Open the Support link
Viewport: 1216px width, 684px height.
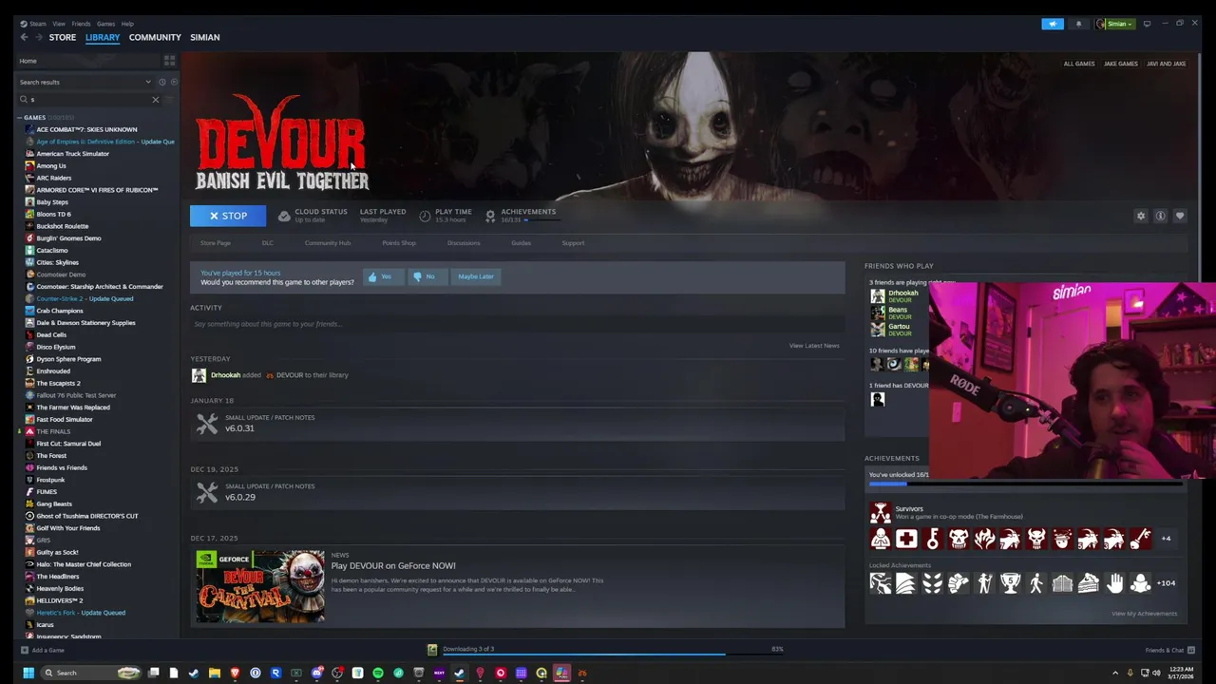(573, 243)
